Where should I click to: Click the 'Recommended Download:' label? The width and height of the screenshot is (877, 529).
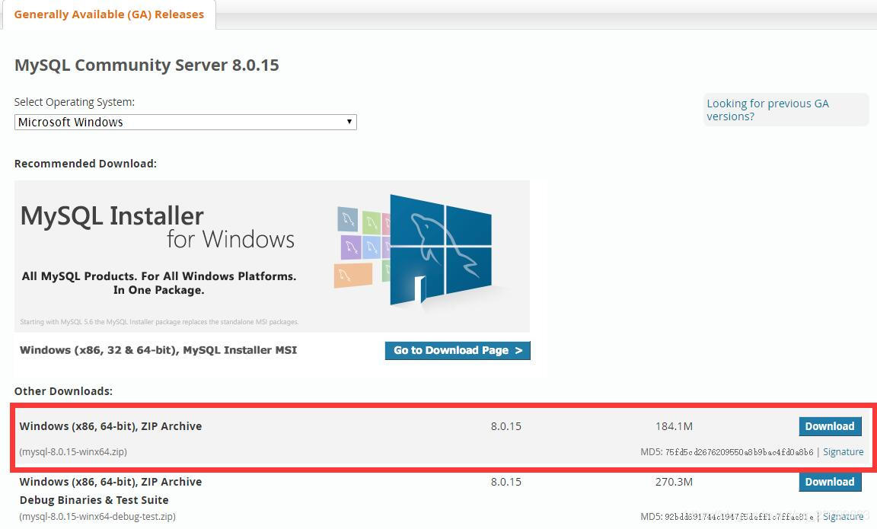(85, 164)
